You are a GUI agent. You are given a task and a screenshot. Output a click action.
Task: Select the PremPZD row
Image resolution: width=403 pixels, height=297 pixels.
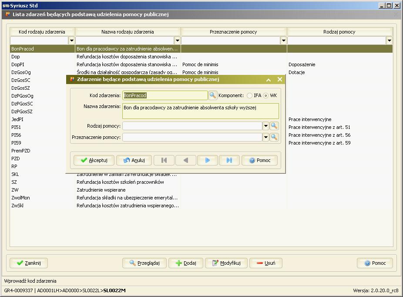tap(38, 151)
